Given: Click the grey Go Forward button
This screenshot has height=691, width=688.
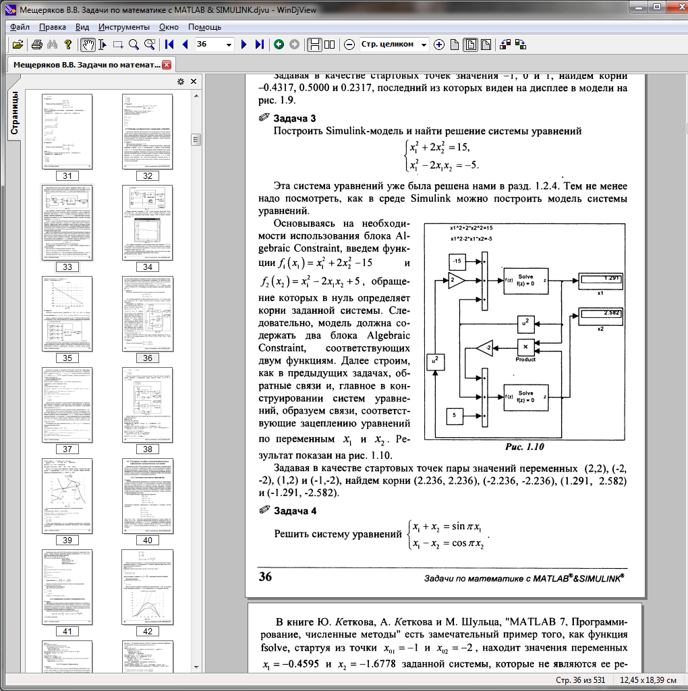Looking at the screenshot, I should click(x=294, y=45).
